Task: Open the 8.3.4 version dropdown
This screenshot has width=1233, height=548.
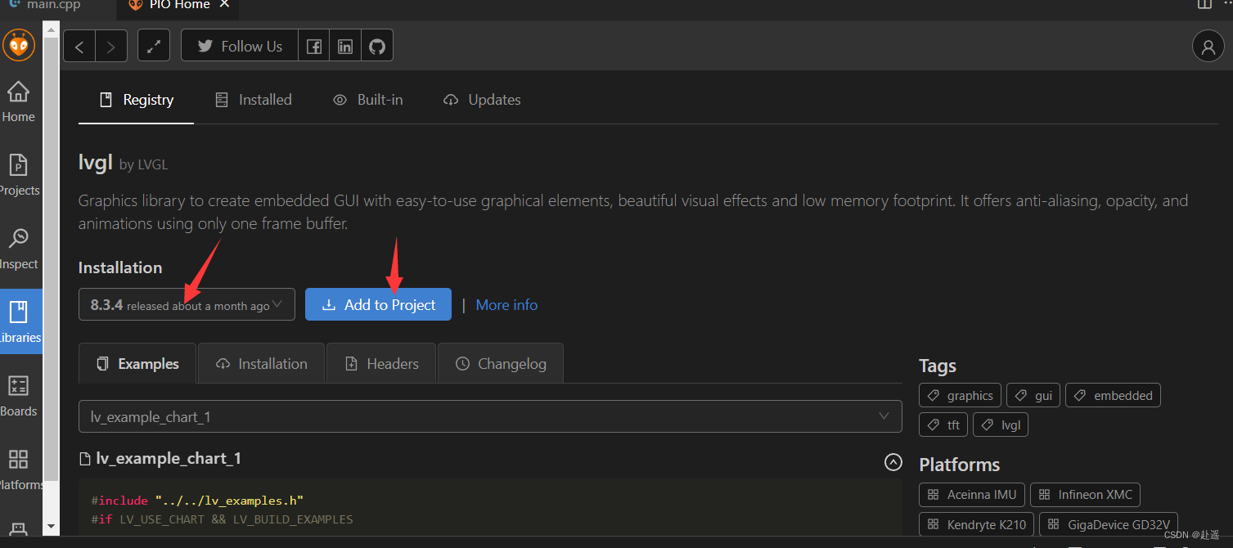Action: [187, 304]
